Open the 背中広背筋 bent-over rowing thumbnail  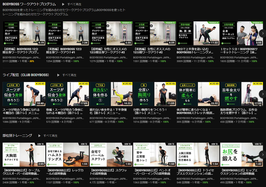click(154, 155)
